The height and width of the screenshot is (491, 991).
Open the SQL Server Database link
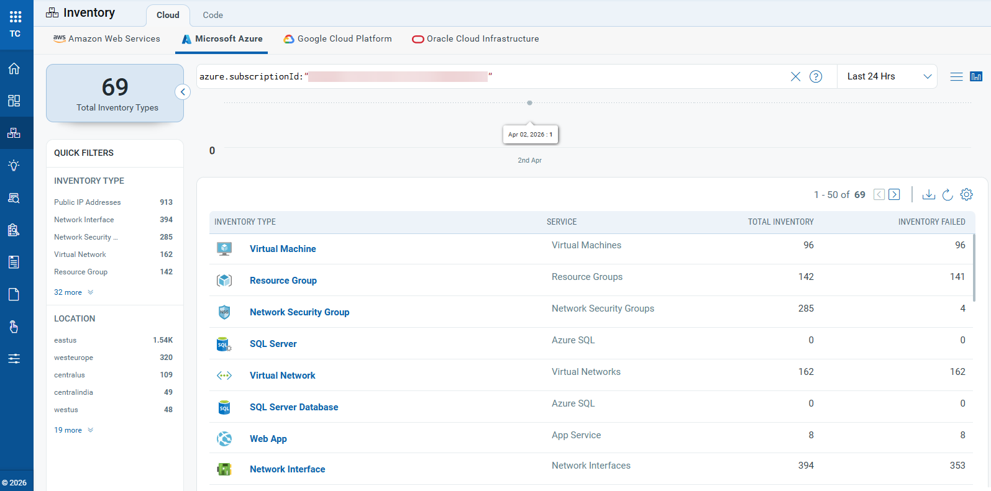tap(294, 407)
